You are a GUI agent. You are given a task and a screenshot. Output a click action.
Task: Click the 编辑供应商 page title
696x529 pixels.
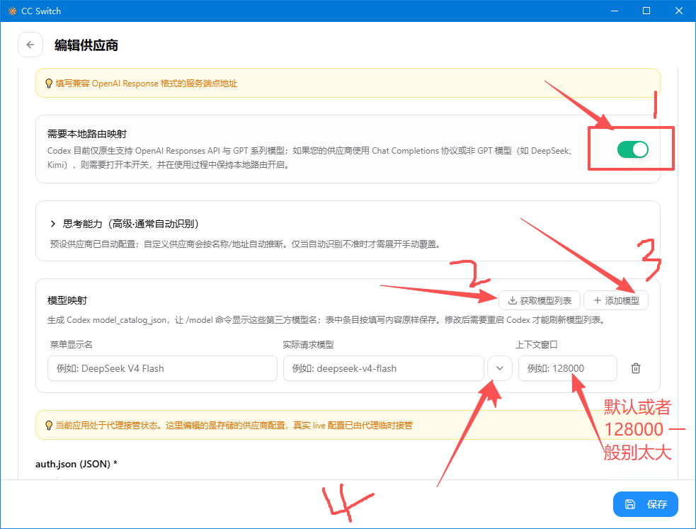pos(86,45)
